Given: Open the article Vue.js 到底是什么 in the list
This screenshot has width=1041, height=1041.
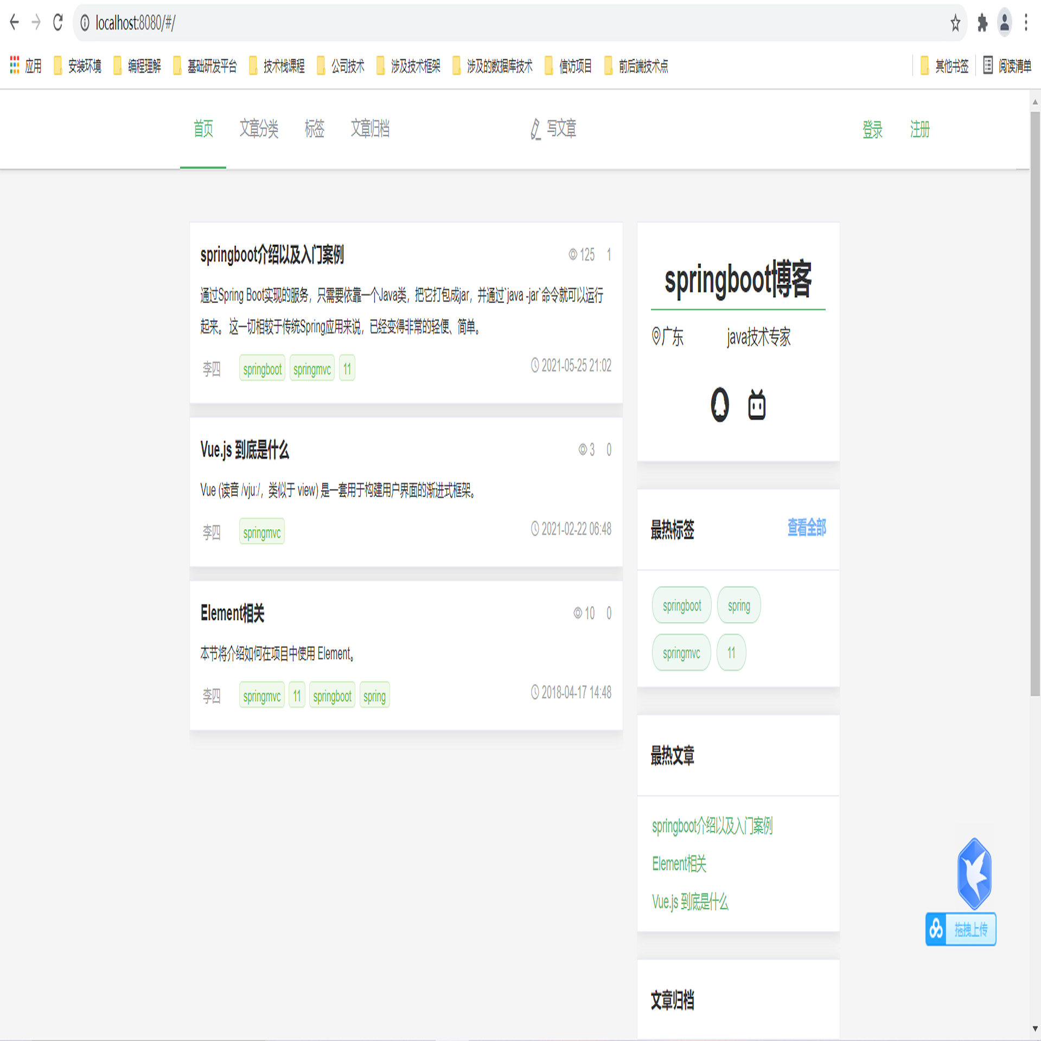Looking at the screenshot, I should 245,450.
